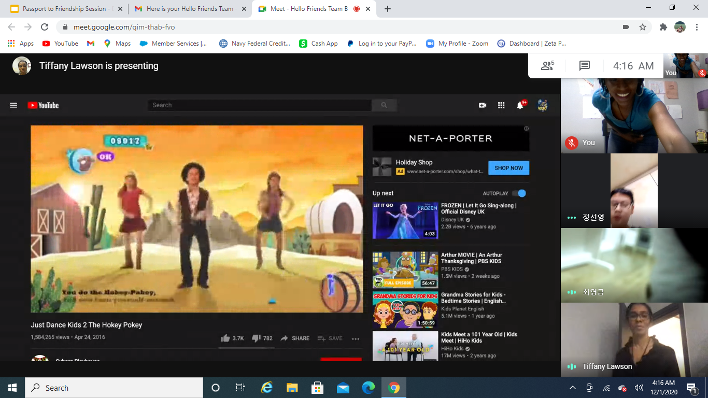Open the YouTube create video icon
The width and height of the screenshot is (708, 398).
(483, 105)
